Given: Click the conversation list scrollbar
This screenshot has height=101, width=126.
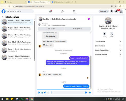Looking at the screenshot, I should (35, 40).
